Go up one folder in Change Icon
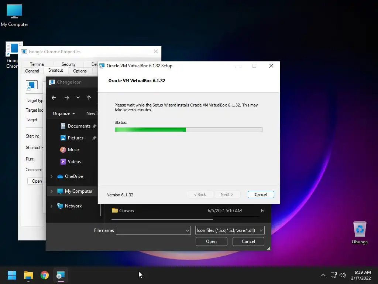The height and width of the screenshot is (284, 378). (89, 98)
